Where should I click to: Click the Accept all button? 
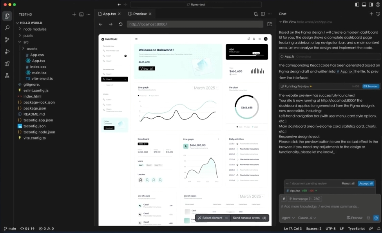pos(366,183)
